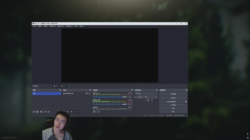Select the highlighted scene in Scenes list

47,94
